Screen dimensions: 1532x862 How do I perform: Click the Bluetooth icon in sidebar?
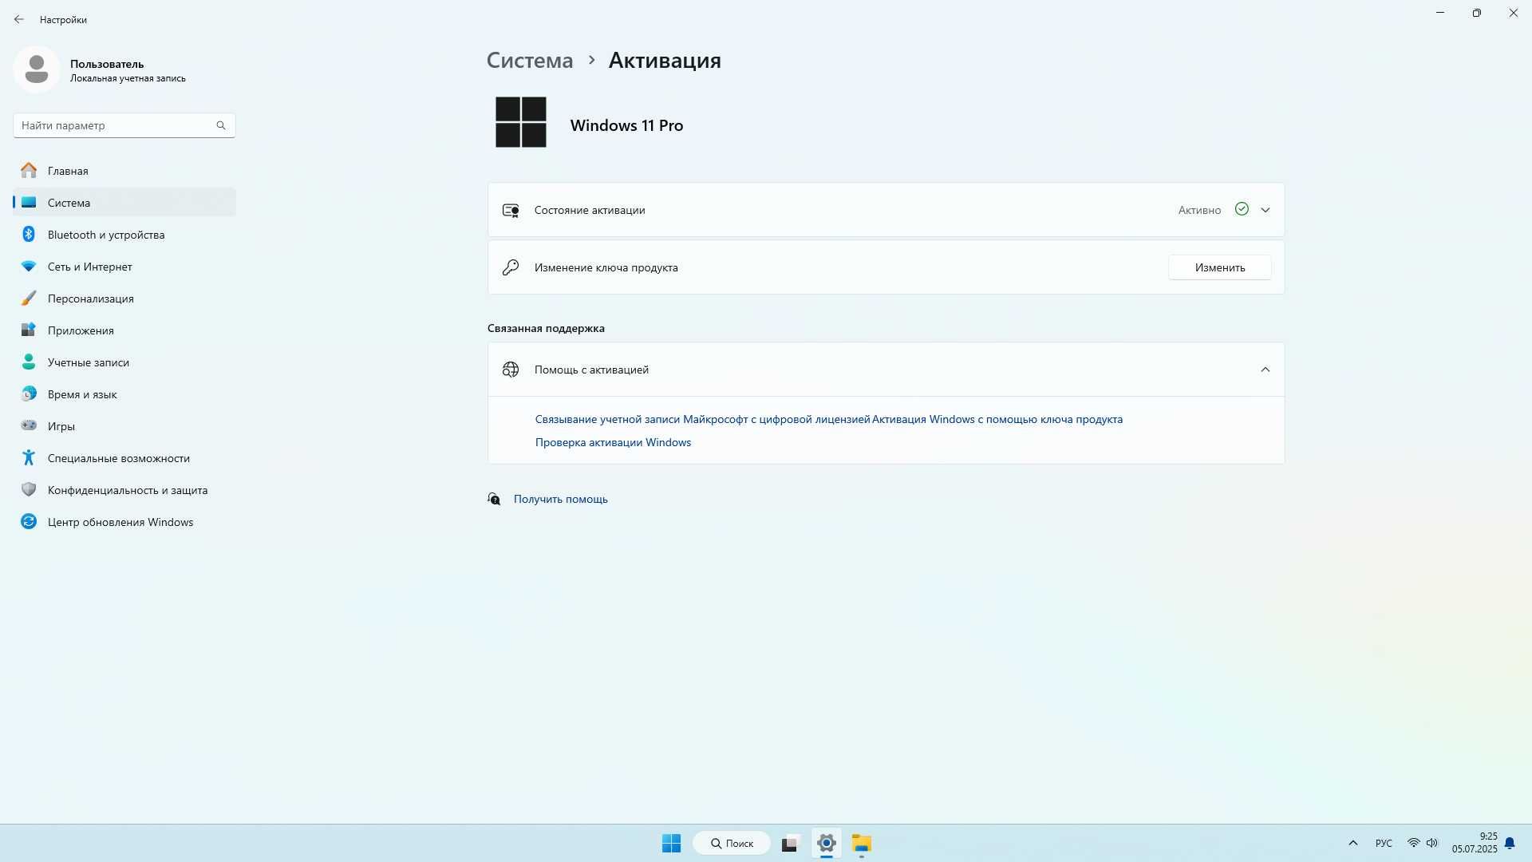coord(29,234)
